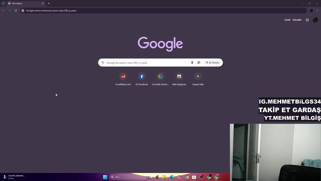
Task: Click the address bar URL field
Action: (163, 11)
